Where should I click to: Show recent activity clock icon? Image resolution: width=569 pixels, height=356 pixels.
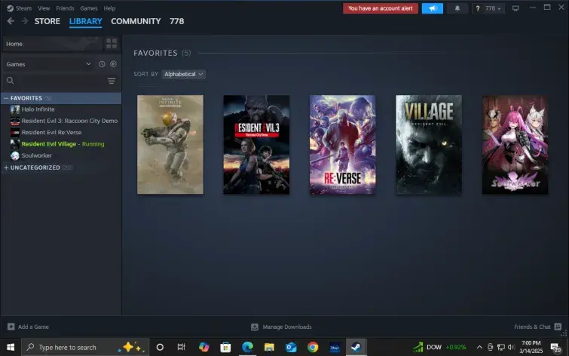tap(102, 64)
